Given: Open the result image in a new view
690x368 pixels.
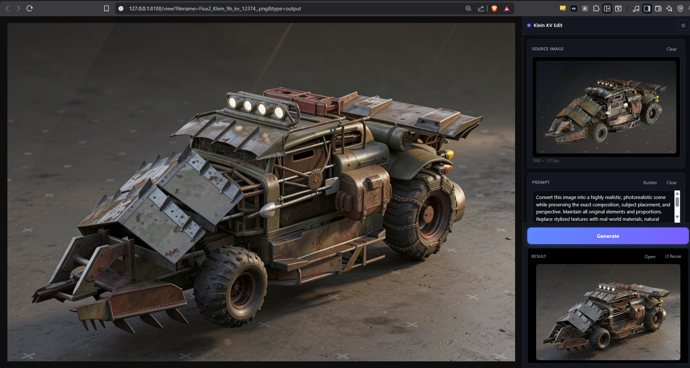Looking at the screenshot, I should pyautogui.click(x=650, y=257).
